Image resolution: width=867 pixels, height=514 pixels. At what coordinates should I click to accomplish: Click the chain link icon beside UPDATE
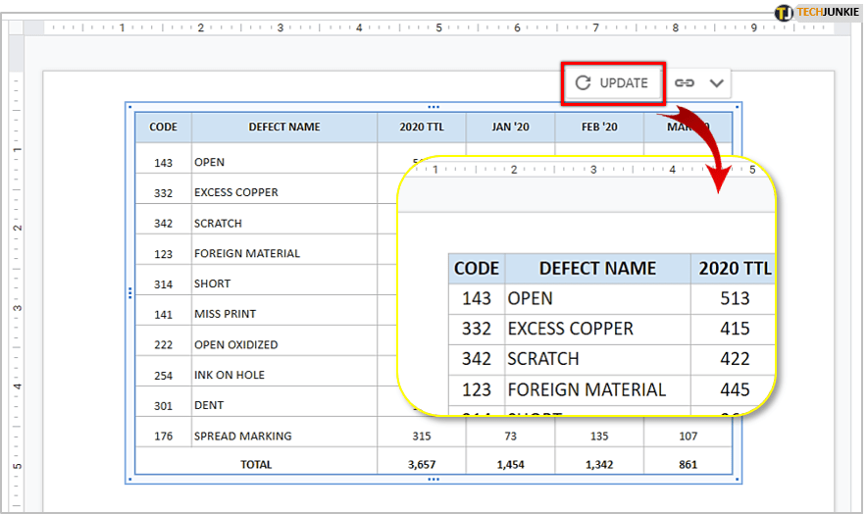(x=685, y=83)
